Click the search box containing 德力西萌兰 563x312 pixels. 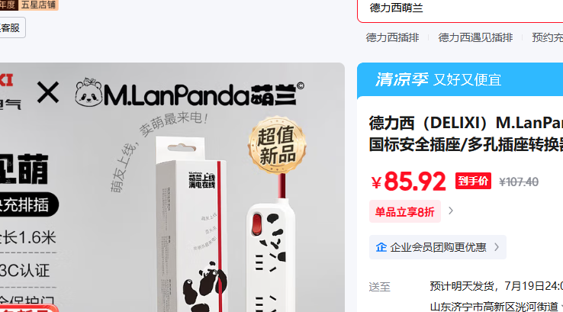[x=460, y=9]
